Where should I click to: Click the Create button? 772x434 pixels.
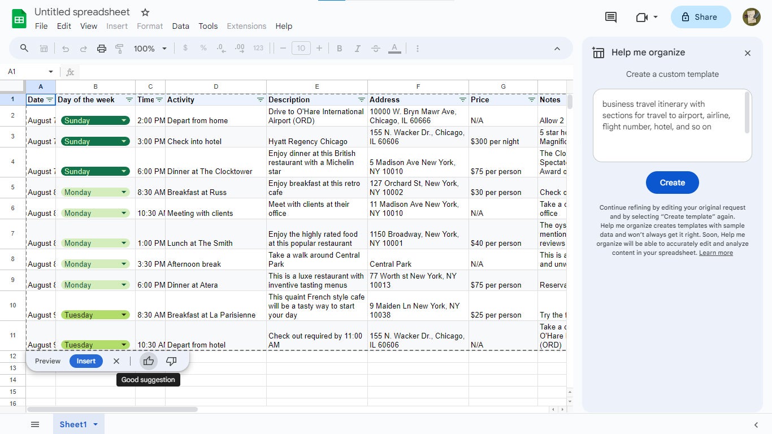coord(673,183)
